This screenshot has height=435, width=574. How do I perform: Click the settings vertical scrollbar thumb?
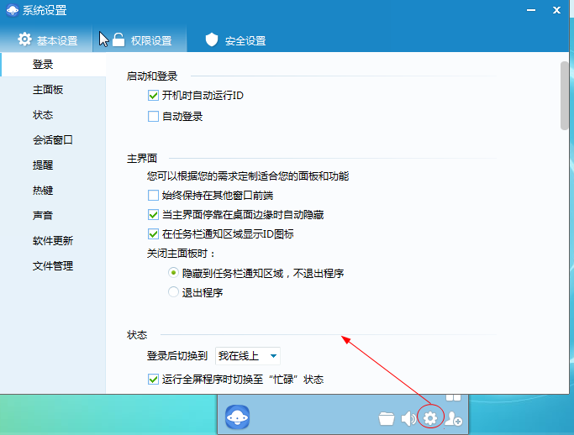coord(564,96)
